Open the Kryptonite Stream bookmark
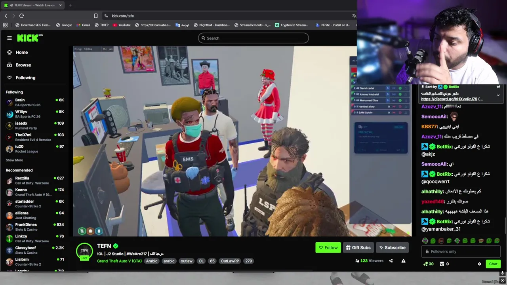This screenshot has height=285, width=507. point(292,25)
